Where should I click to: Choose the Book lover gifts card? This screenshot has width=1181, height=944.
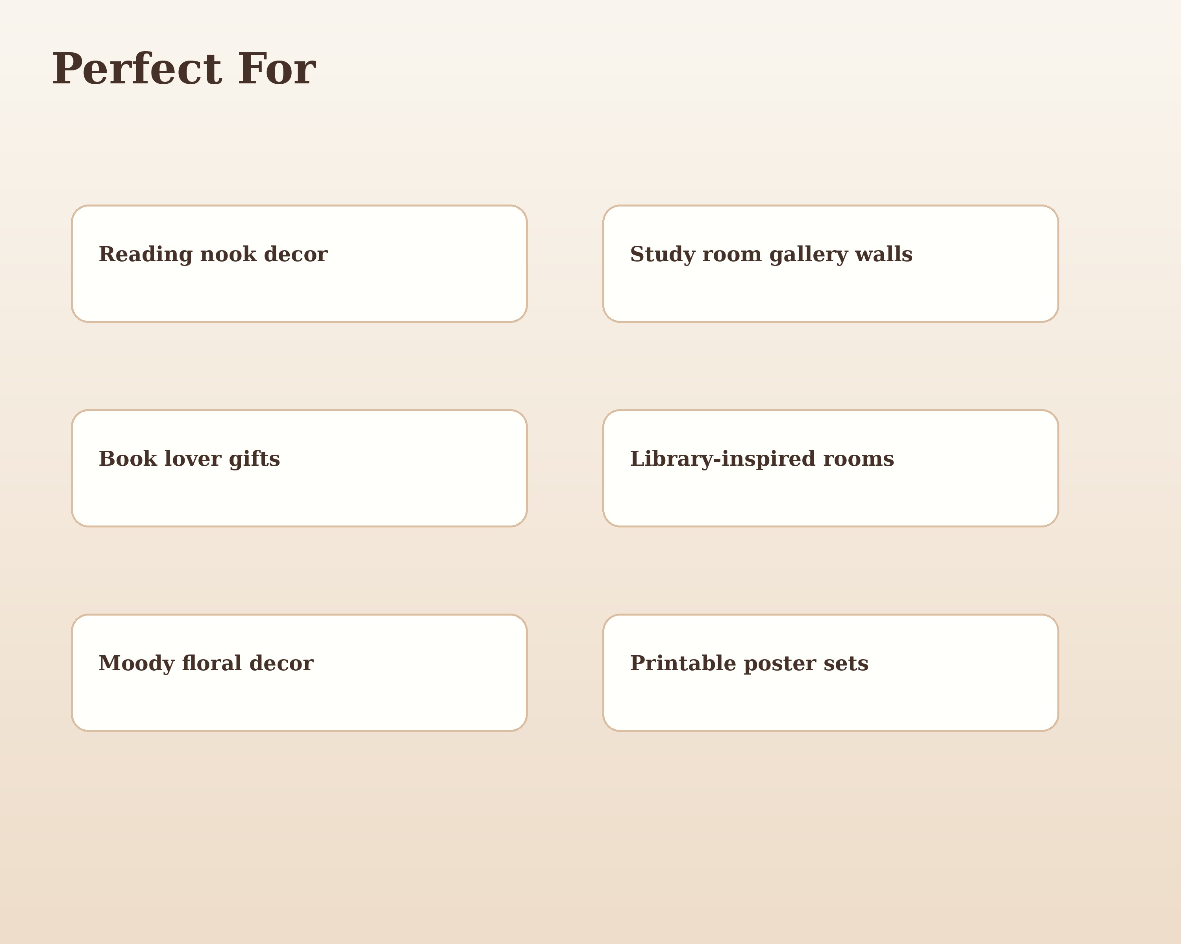[x=299, y=468]
